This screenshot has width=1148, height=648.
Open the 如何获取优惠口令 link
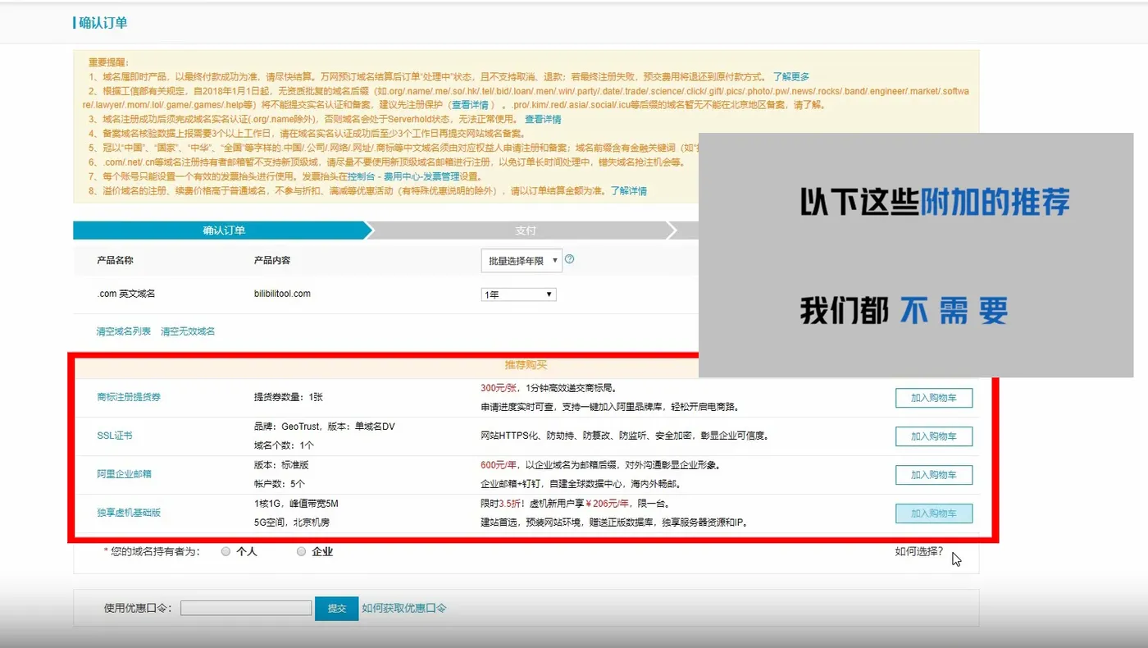coord(404,609)
